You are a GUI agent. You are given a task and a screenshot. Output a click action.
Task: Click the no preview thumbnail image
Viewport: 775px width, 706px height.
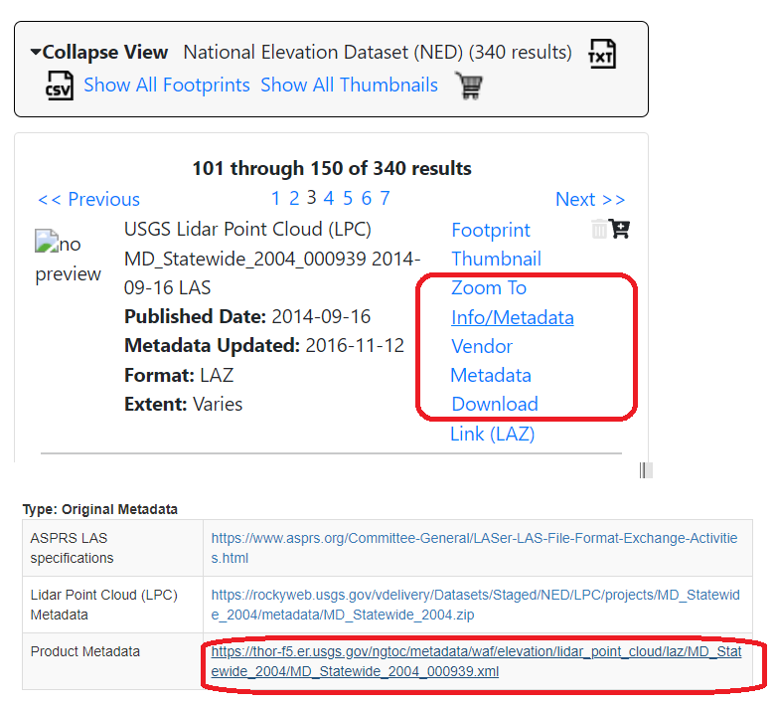[x=68, y=258]
